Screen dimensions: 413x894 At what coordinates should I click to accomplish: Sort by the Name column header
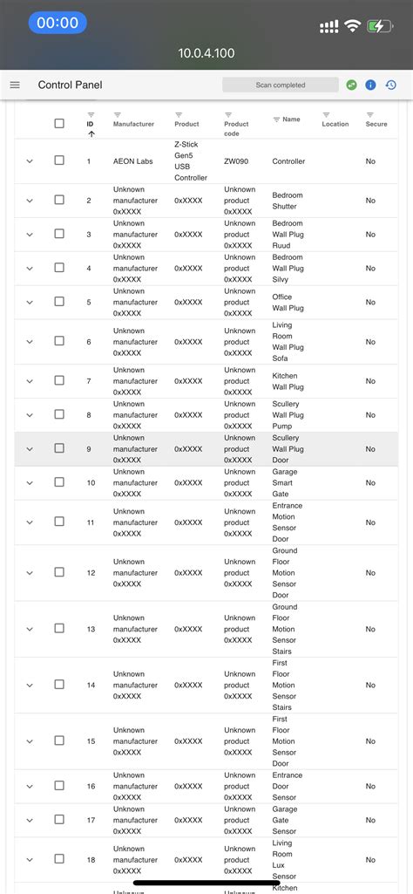[291, 119]
